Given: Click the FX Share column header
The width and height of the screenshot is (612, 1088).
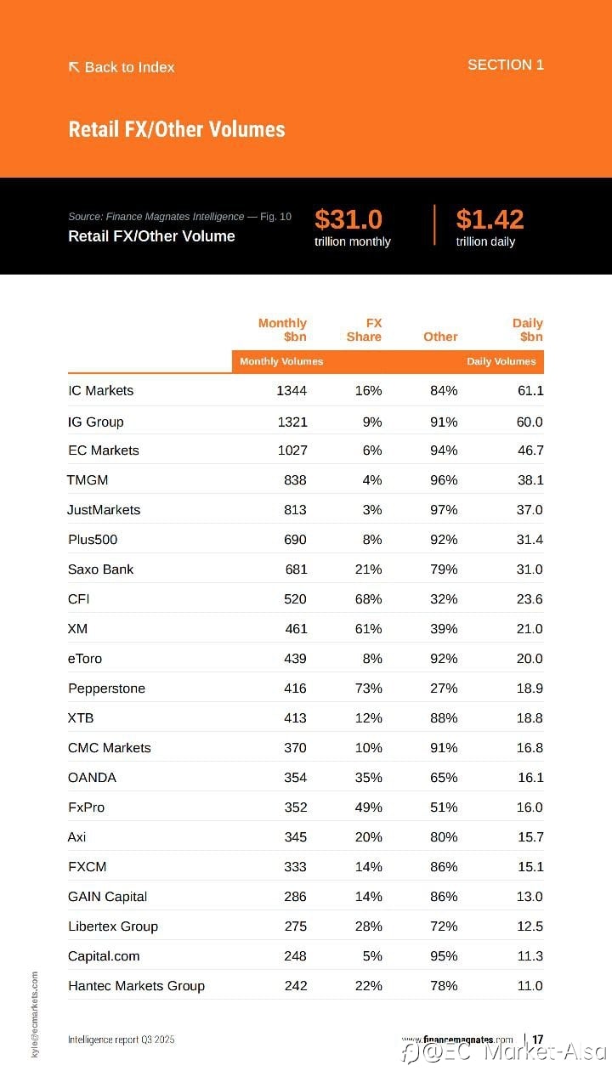Looking at the screenshot, I should pos(364,330).
